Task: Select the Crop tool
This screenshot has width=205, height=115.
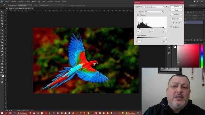Action: click(2, 24)
